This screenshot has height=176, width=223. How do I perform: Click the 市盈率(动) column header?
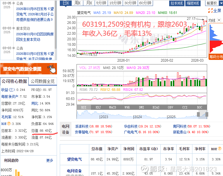tap(148, 149)
